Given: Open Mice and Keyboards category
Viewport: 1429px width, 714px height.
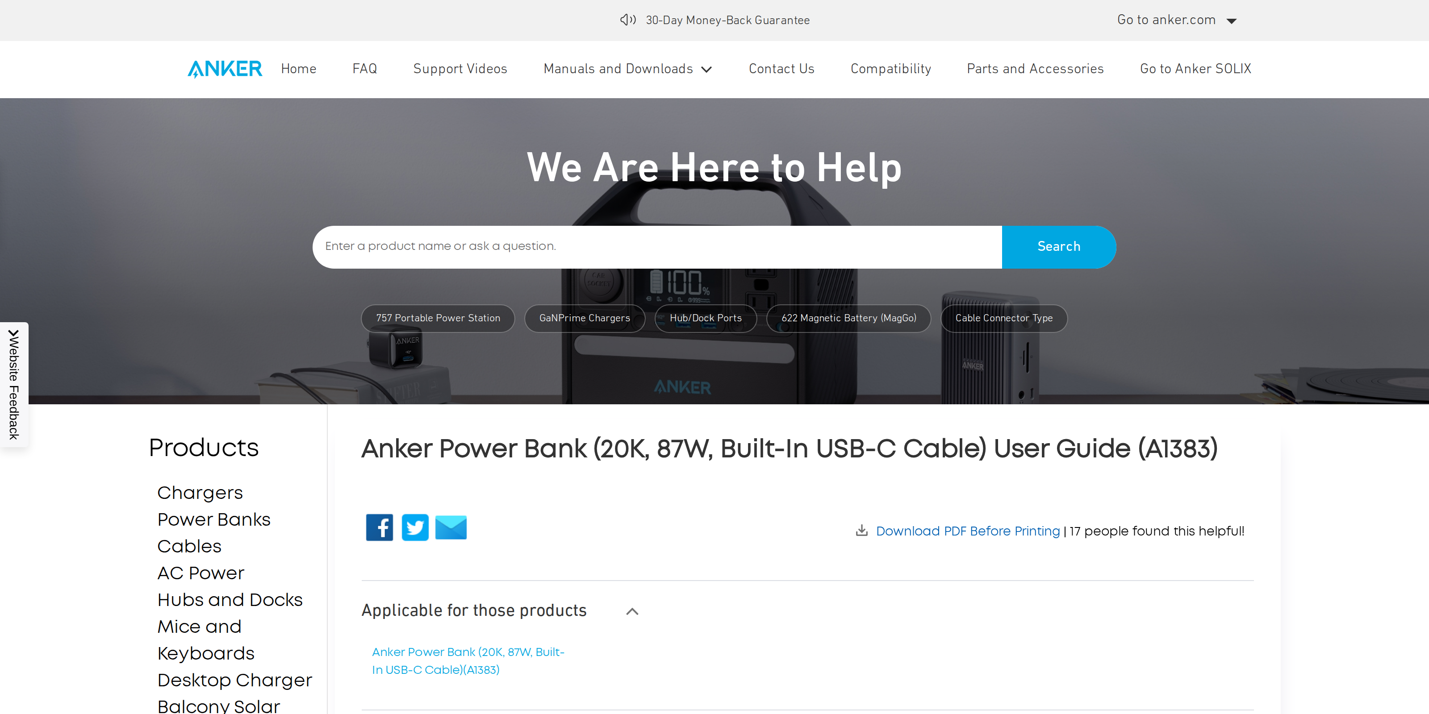Looking at the screenshot, I should click(206, 640).
